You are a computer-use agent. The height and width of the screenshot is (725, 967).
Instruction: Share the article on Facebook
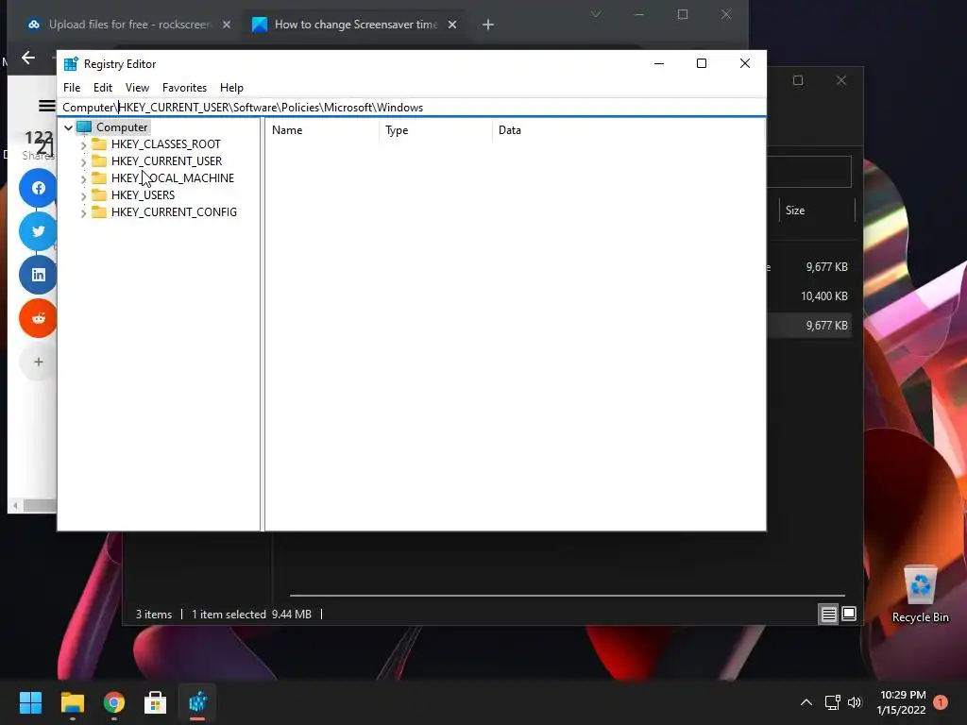click(38, 188)
